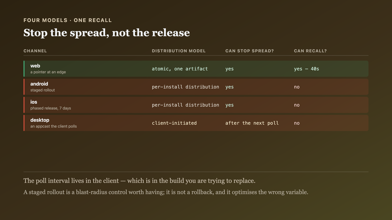Click the 'yes — 40s' recall cell
The image size is (392, 220).
tap(306, 69)
